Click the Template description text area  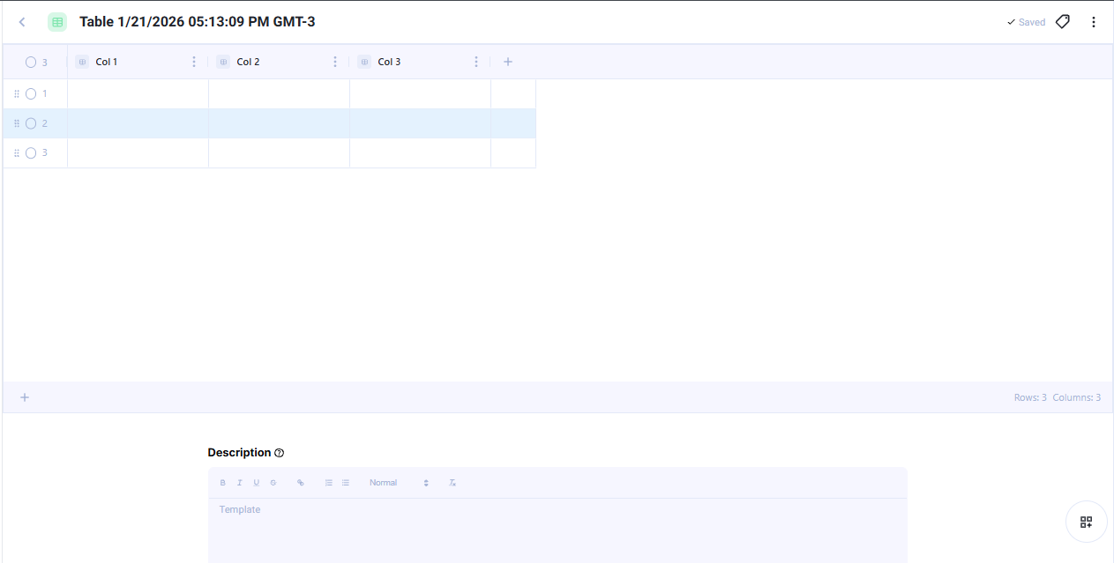coord(557,529)
